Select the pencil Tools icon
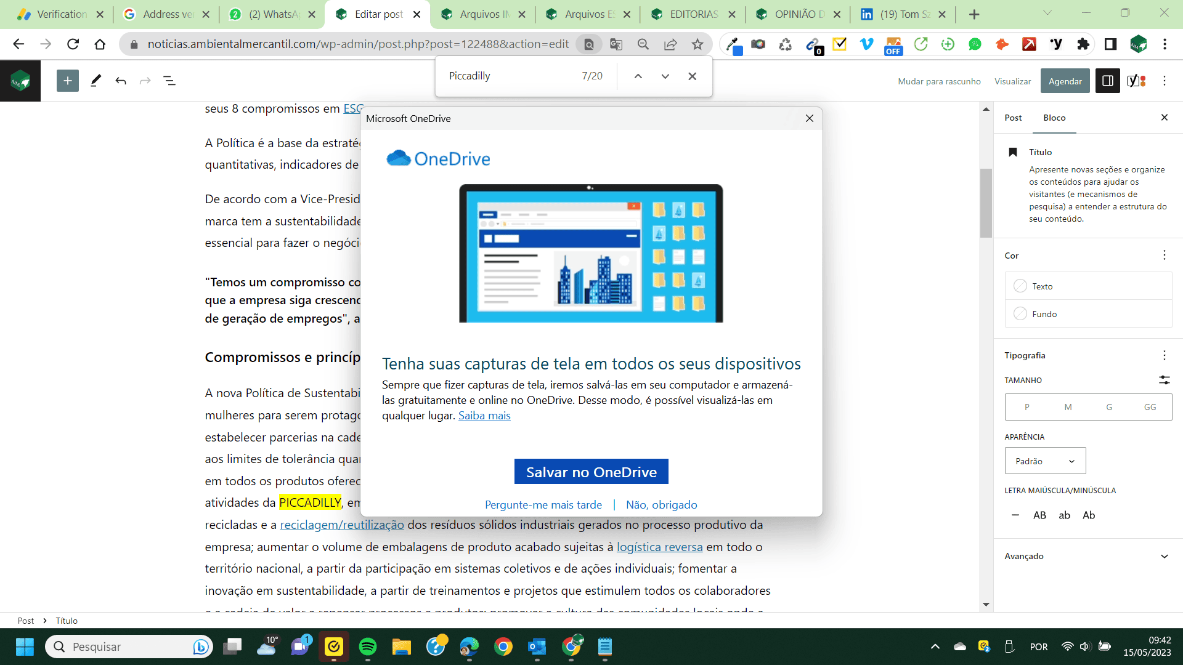Image resolution: width=1183 pixels, height=665 pixels. pos(96,81)
